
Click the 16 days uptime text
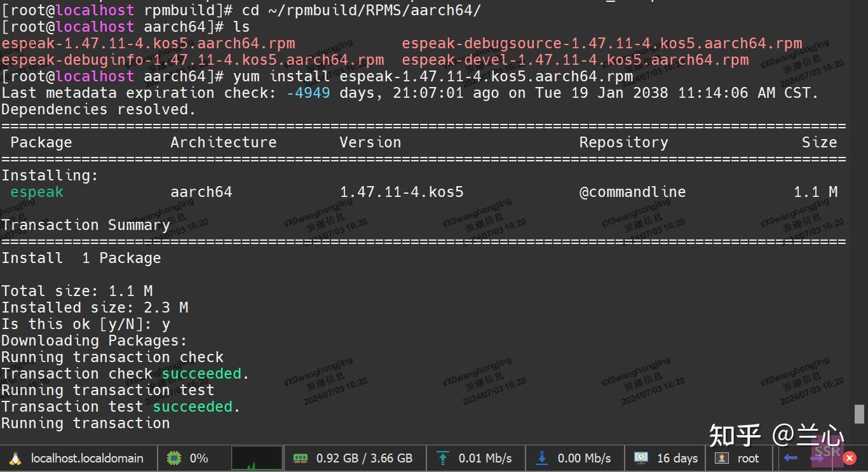coord(677,457)
